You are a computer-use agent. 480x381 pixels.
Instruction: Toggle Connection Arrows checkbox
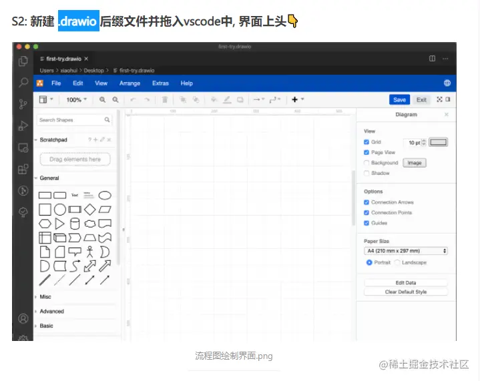coord(367,202)
